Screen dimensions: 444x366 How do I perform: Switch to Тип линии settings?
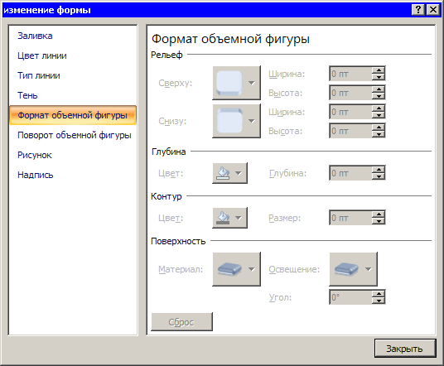38,75
